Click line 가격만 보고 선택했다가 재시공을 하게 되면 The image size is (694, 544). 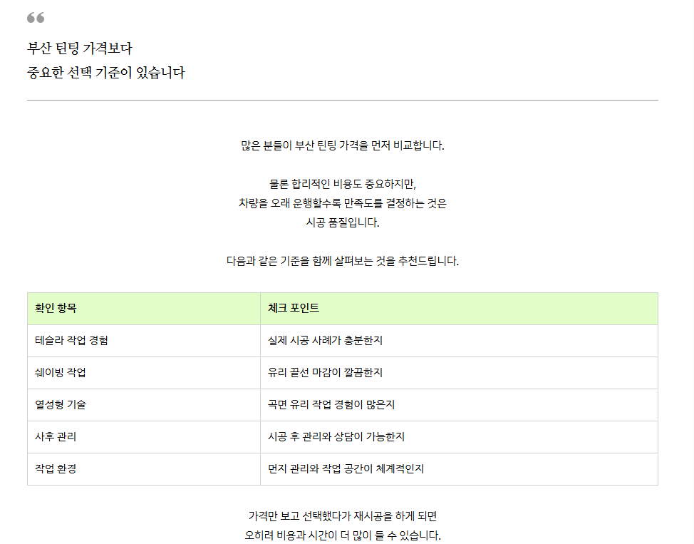tap(343, 516)
